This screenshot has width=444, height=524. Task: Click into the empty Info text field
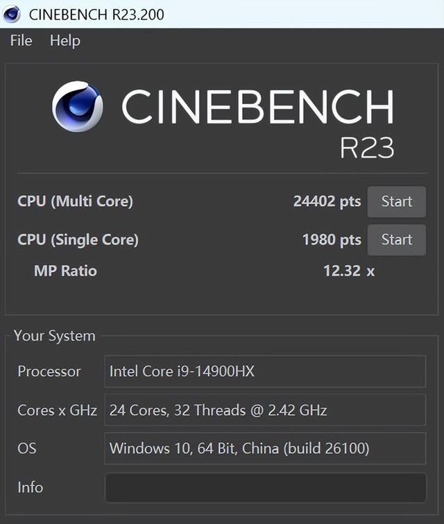(x=265, y=487)
